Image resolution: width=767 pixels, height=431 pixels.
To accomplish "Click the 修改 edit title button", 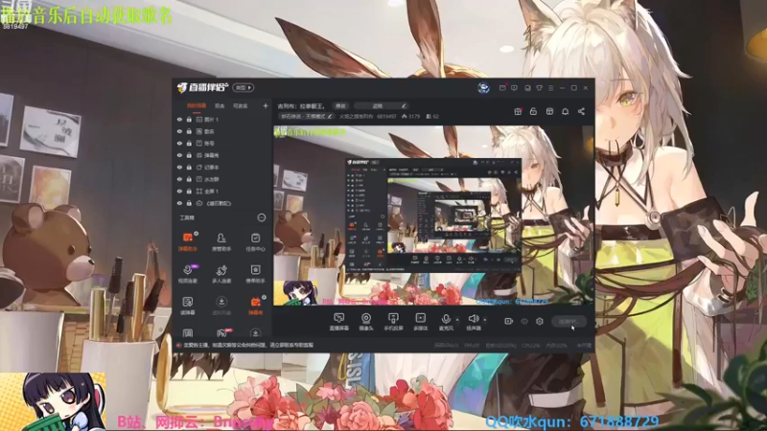I will click(341, 105).
